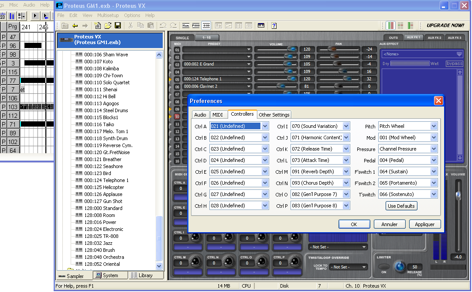Switch to the Library panel tab
This screenshot has width=472, height=292.
(x=142, y=275)
